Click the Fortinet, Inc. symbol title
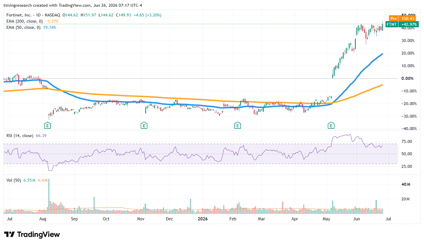The image size is (424, 245). point(19,15)
